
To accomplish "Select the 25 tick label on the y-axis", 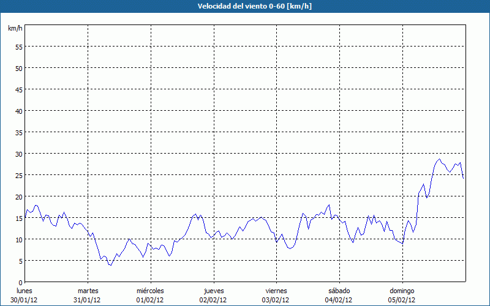I will click(x=18, y=175).
